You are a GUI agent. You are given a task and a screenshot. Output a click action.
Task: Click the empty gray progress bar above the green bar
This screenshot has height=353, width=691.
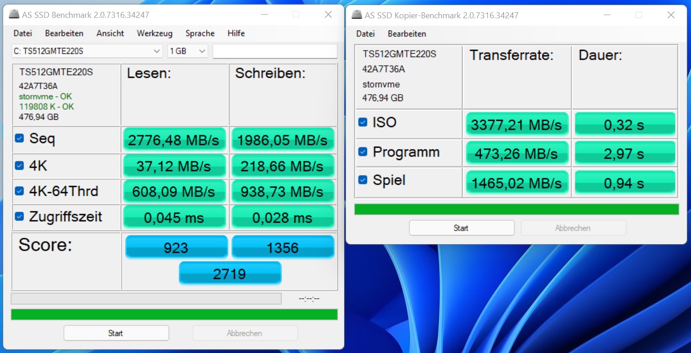146,299
